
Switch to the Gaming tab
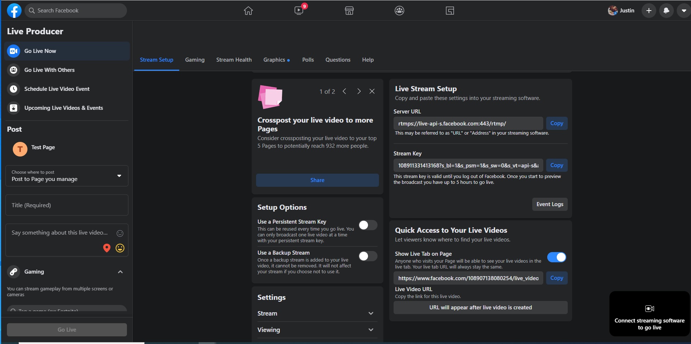click(195, 60)
